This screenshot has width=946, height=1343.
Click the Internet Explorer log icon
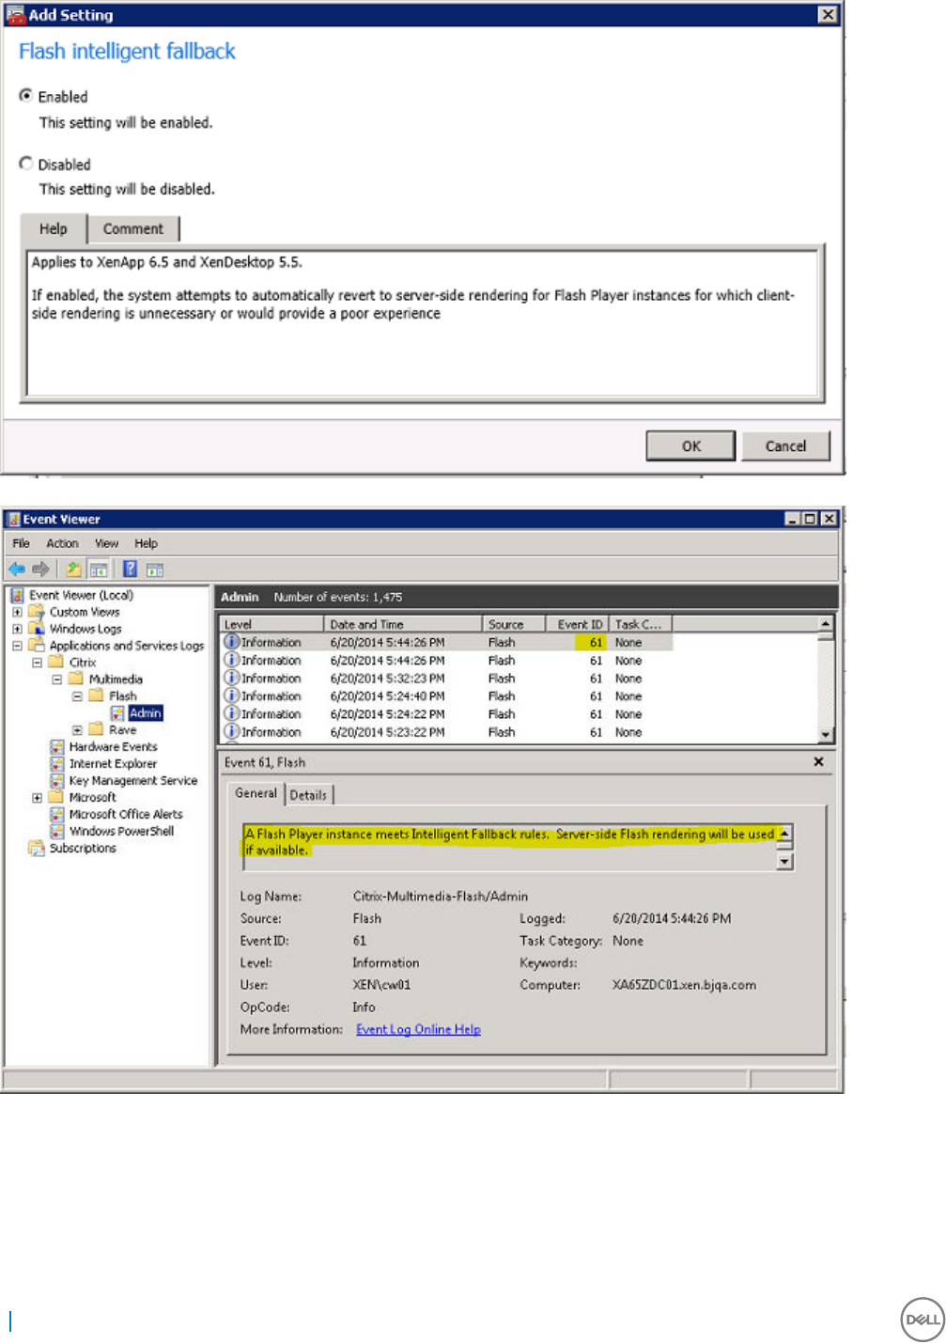57,764
